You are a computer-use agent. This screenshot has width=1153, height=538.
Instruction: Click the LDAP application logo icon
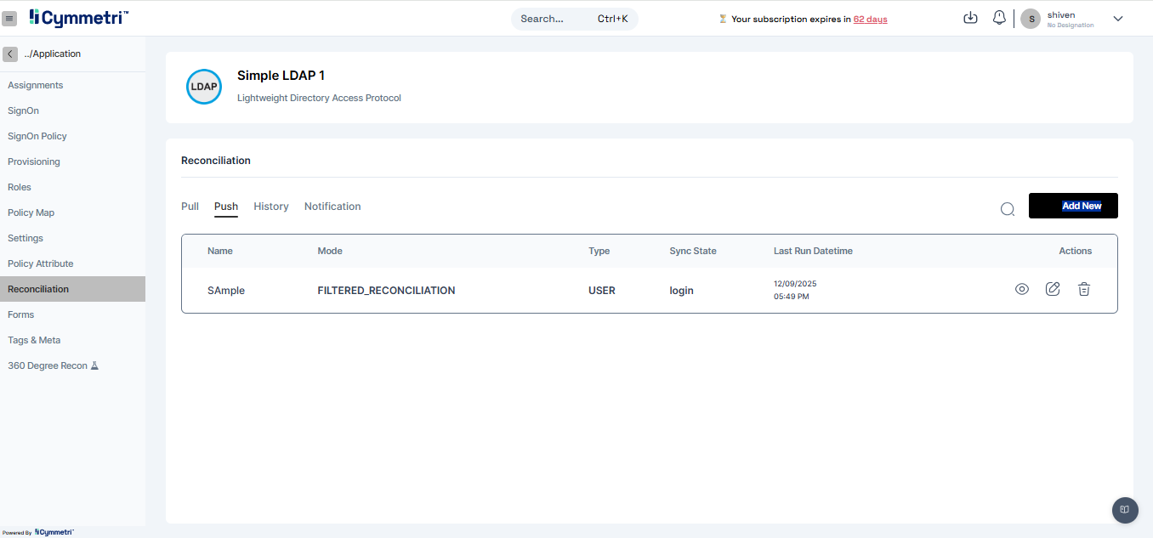[x=204, y=87]
